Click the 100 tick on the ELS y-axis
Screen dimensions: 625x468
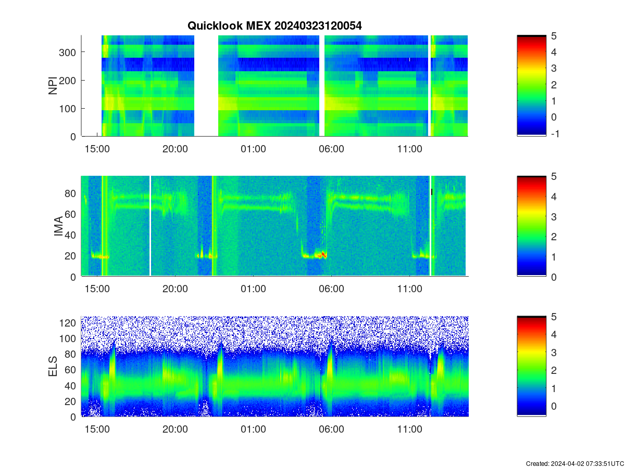click(69, 338)
